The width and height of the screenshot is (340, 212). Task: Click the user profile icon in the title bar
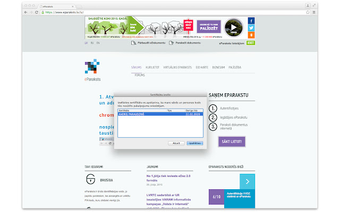308,6
